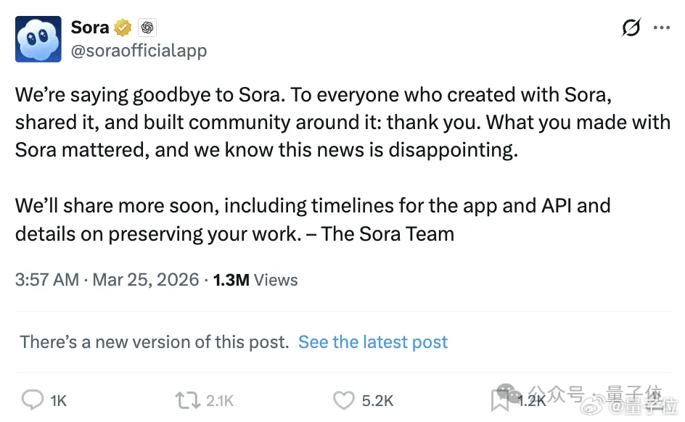Click the 1K reply count
Screen dimensions: 685x422
coord(57,400)
